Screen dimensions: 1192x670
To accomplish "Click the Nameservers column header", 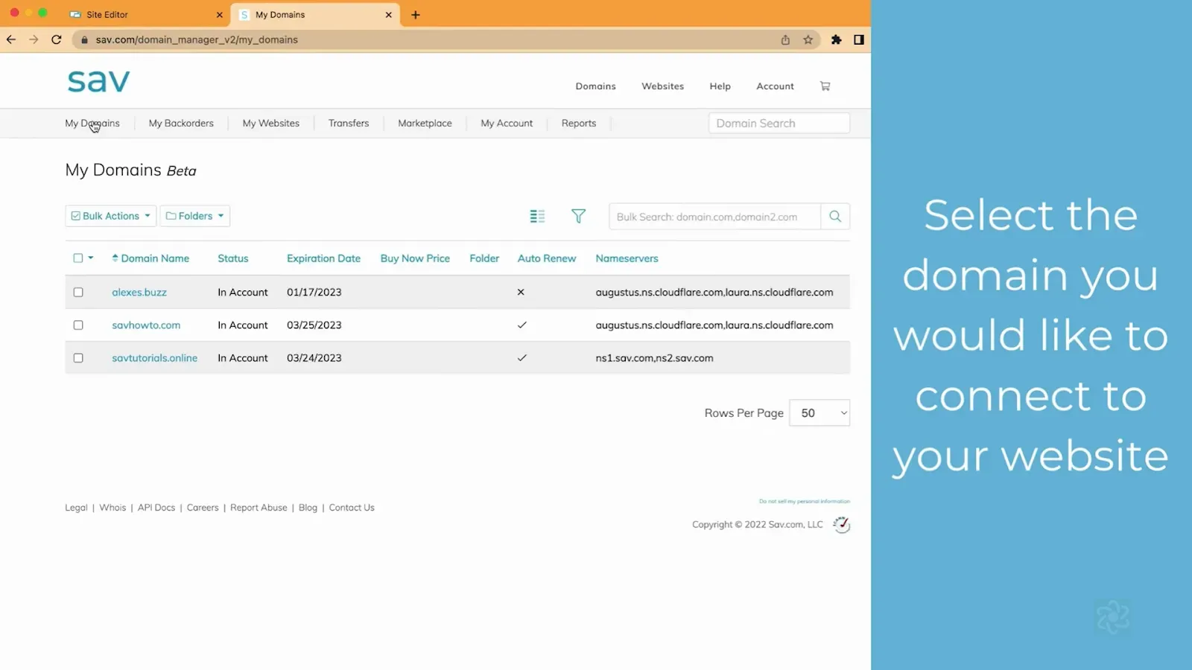I will 627,258.
